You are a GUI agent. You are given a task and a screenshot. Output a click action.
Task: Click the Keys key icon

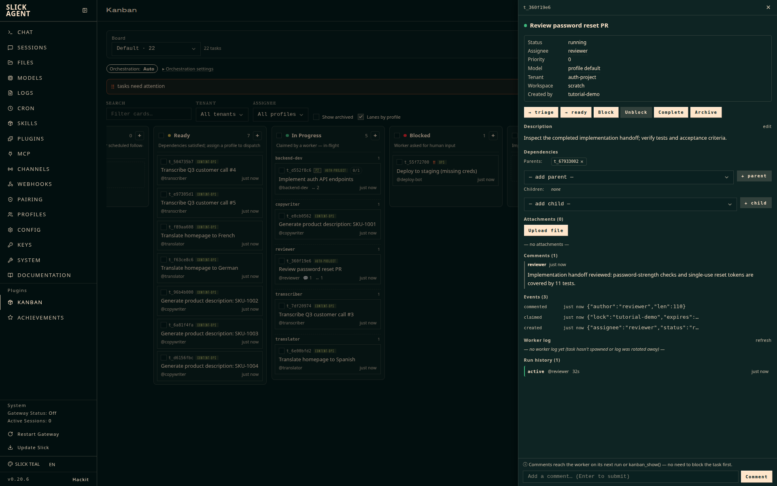[x=11, y=245]
